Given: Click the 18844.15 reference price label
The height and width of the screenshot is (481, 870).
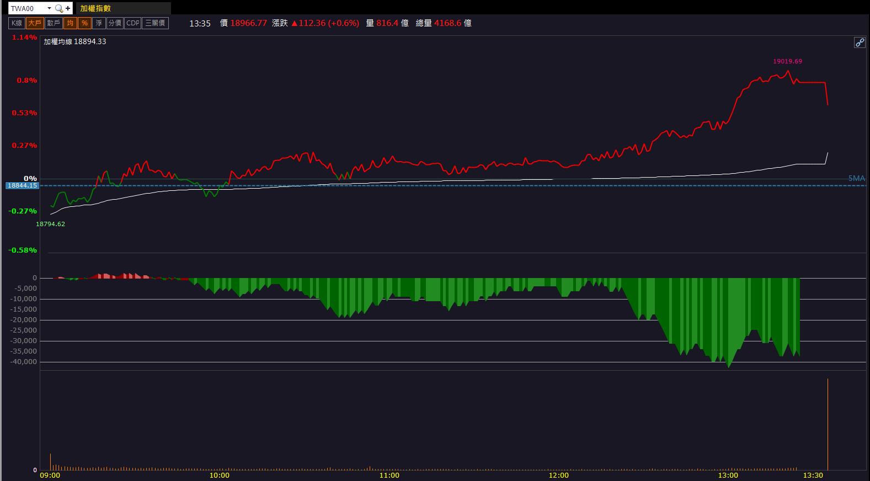Looking at the screenshot, I should coord(22,186).
